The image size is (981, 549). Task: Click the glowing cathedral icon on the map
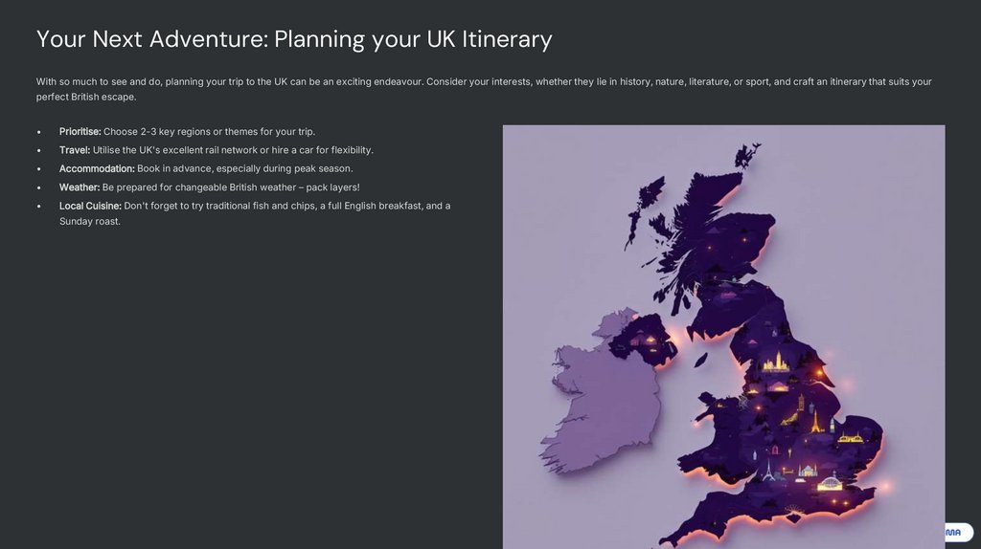tap(775, 363)
